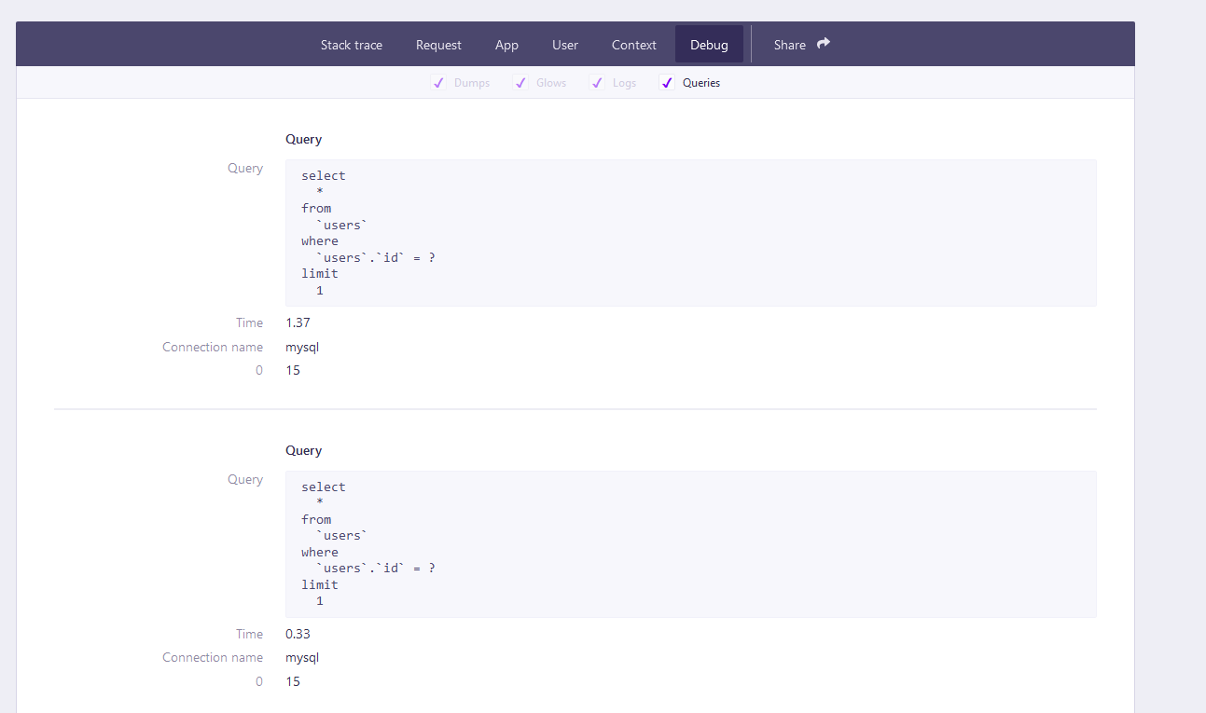This screenshot has width=1206, height=713.
Task: Select the Context tab
Action: pyautogui.click(x=633, y=44)
